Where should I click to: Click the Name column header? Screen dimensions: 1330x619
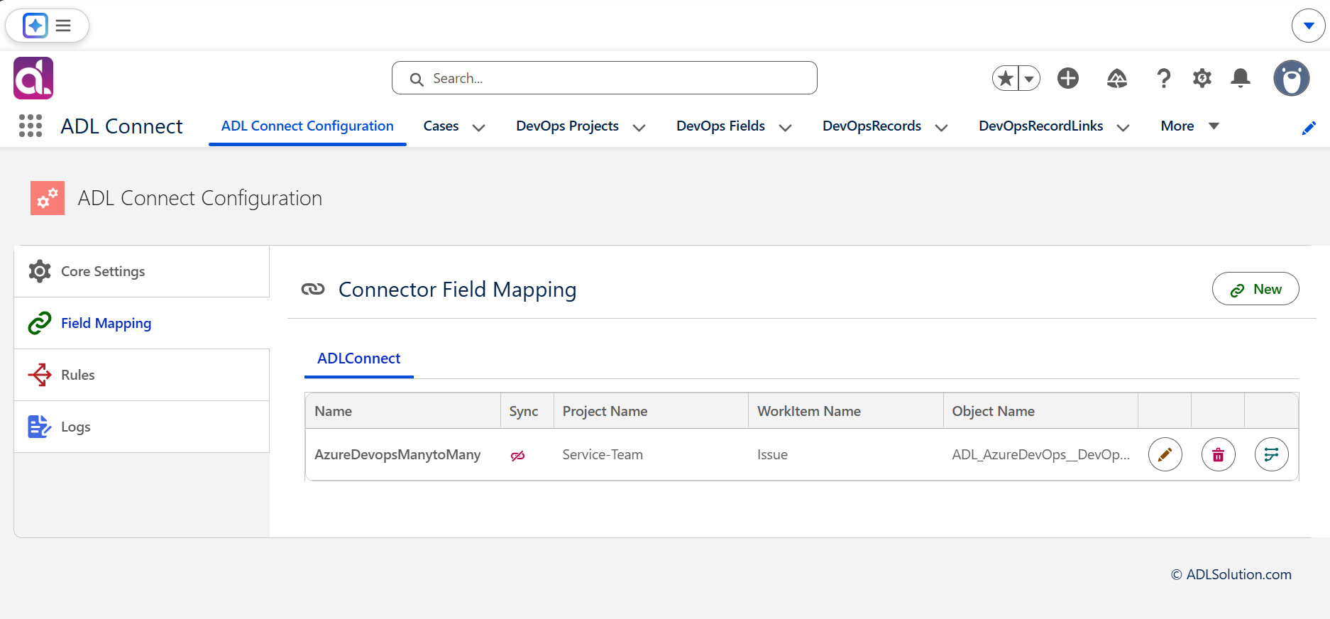[x=403, y=411]
